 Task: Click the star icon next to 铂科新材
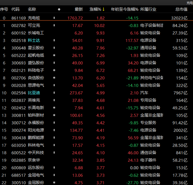[54, 115]
